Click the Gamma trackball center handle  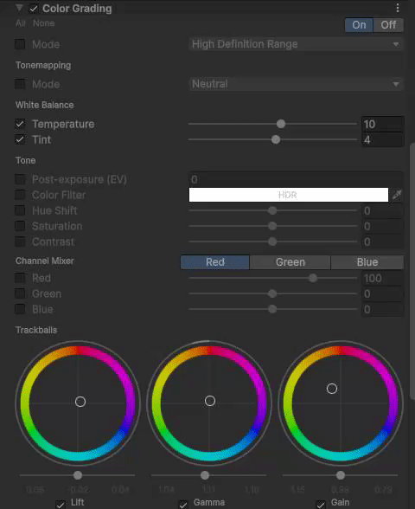tap(210, 401)
